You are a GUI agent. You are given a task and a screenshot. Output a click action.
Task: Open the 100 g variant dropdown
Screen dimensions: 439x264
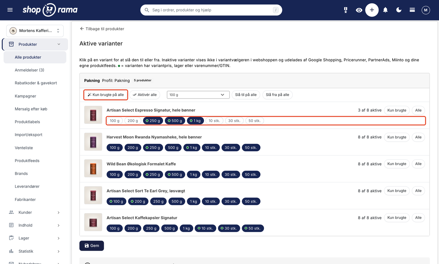click(x=198, y=95)
